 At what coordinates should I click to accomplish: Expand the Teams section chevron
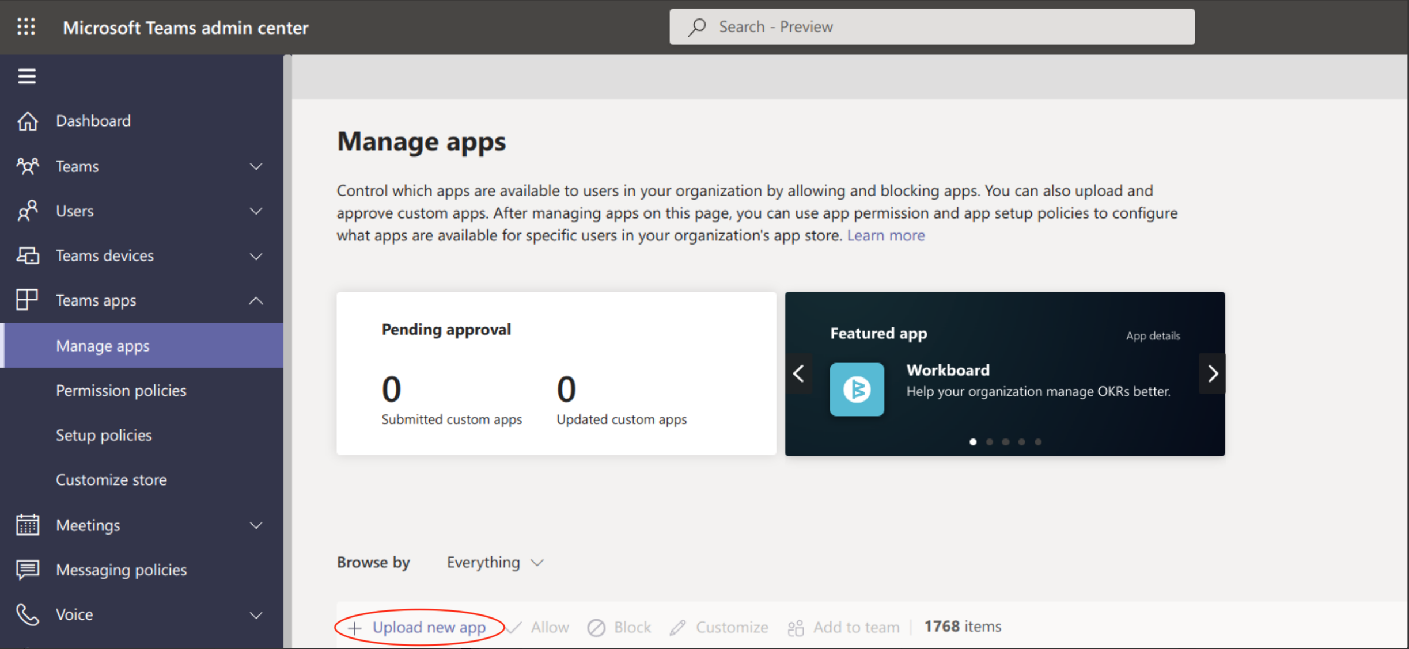tap(256, 166)
